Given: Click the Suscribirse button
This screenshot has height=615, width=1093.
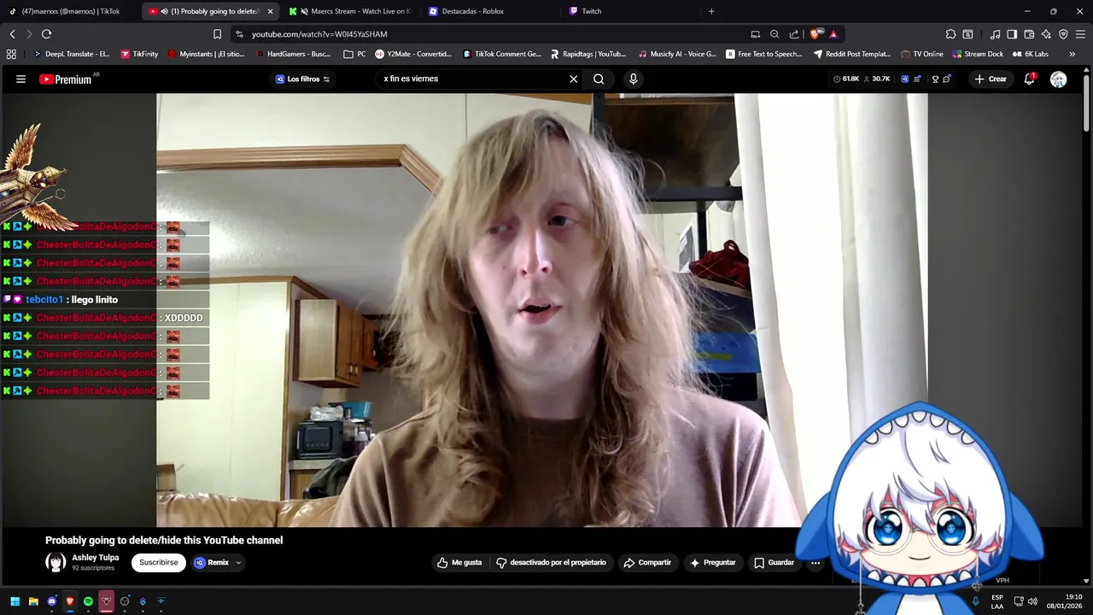Looking at the screenshot, I should tap(159, 563).
